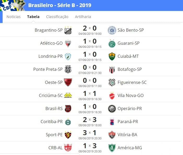This screenshot has width=183, height=155.
Task: Click the Sport-PE team crest
Action: (68, 135)
